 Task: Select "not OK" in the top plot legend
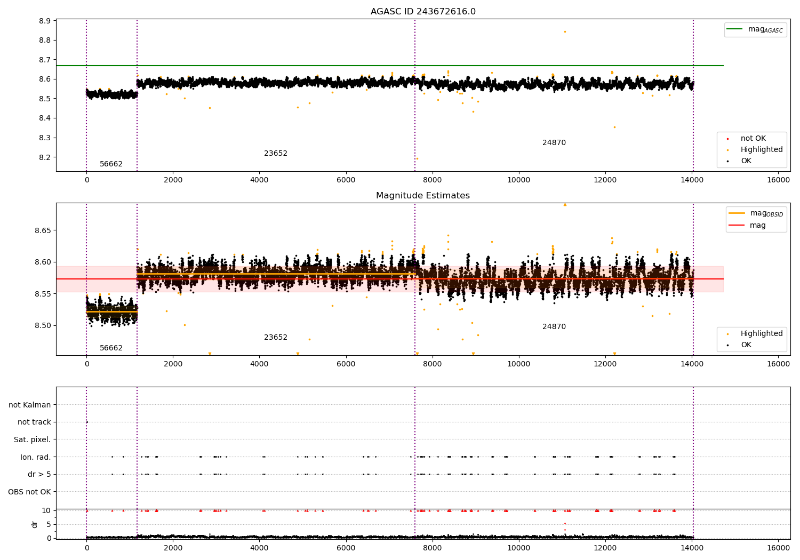pyautogui.click(x=753, y=139)
